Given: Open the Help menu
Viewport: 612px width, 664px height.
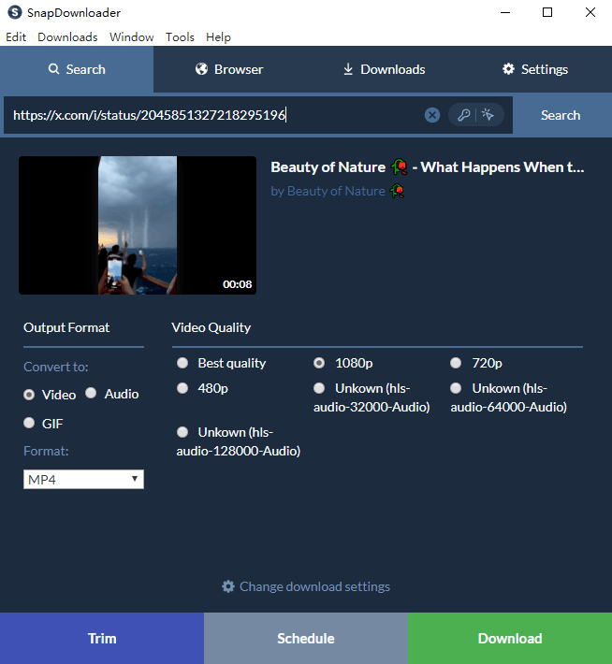Looking at the screenshot, I should coord(218,37).
